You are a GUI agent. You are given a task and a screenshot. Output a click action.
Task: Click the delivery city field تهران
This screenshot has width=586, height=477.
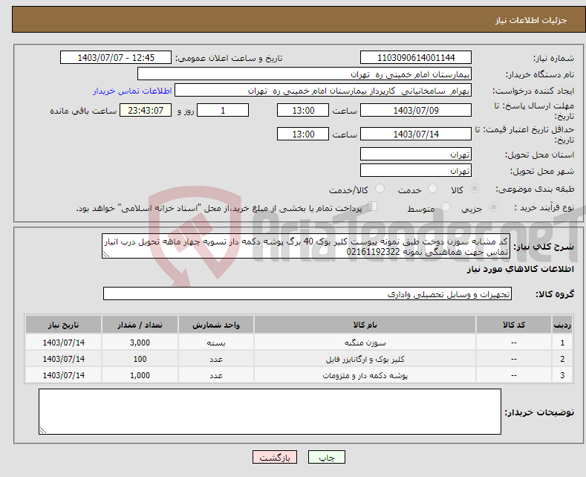(416, 170)
